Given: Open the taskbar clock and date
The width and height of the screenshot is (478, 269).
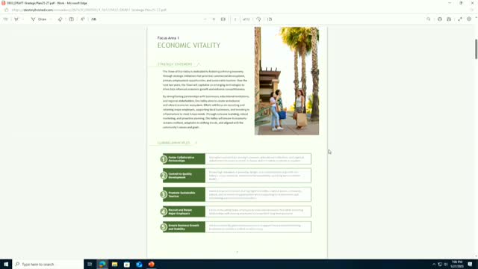Looking at the screenshot, I should [457, 264].
